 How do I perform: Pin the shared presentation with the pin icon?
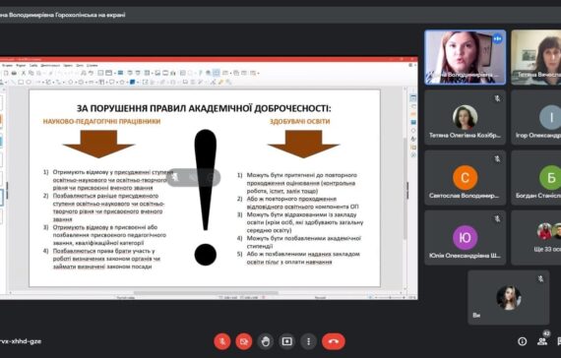[x=175, y=177]
